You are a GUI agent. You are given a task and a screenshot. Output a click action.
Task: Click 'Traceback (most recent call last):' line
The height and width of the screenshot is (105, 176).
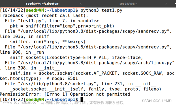(44, 15)
